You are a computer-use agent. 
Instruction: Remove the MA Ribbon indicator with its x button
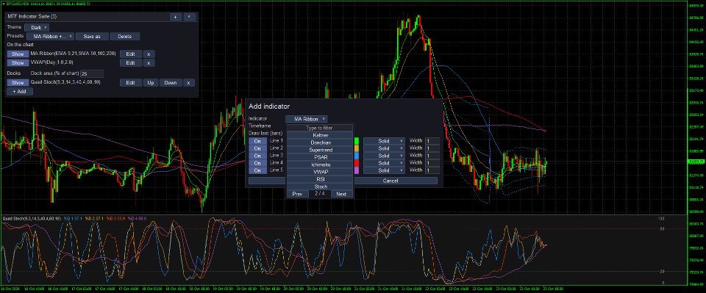click(x=149, y=54)
